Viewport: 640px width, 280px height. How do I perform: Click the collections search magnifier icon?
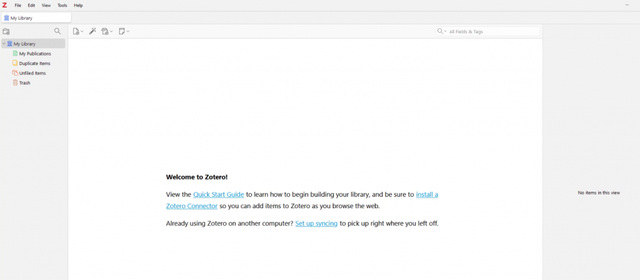57,31
